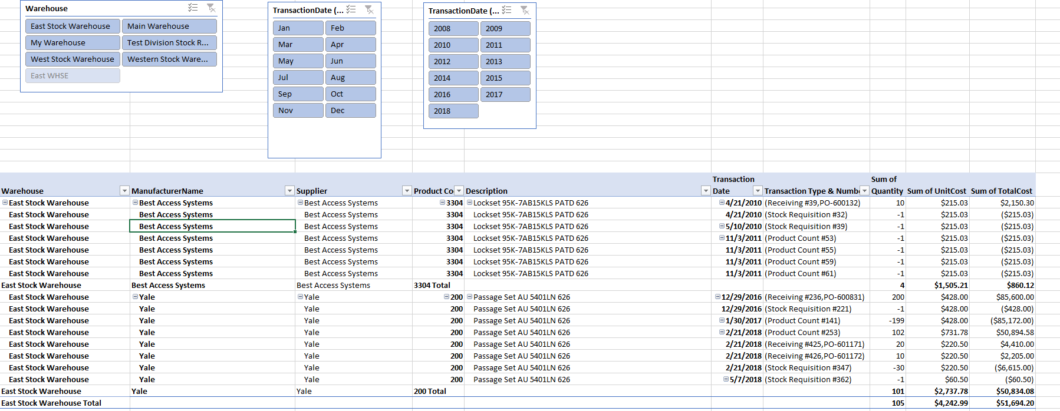
Task: Open the ManufacturerName filter dropdown
Action: 289,191
